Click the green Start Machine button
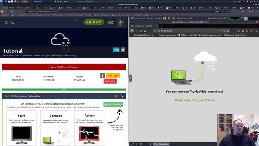 click(113, 105)
